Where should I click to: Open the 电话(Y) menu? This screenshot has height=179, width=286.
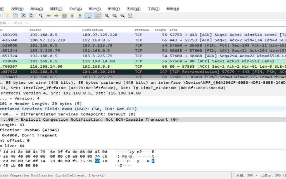(x=114, y=9)
